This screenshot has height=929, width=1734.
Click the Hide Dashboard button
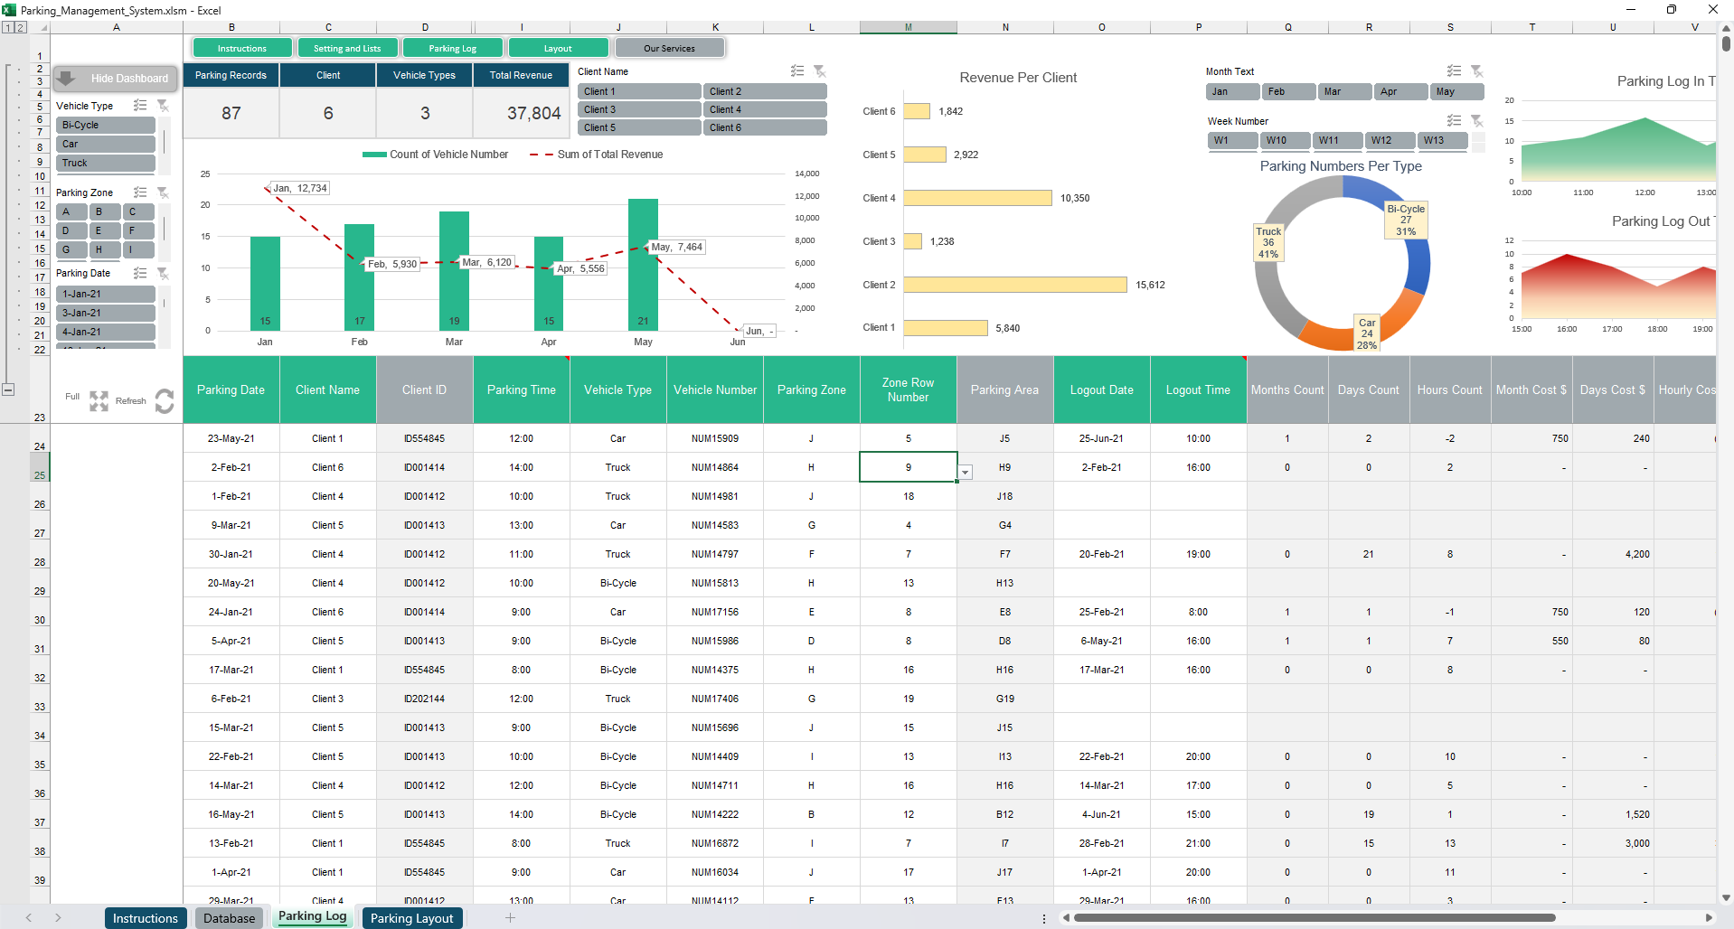115,79
